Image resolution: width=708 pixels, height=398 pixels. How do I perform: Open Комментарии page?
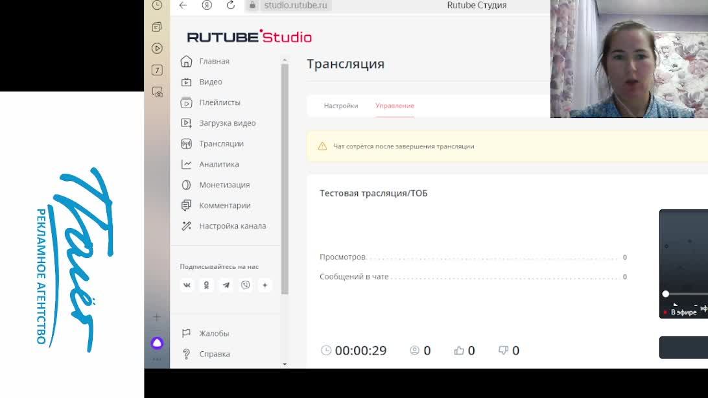point(225,205)
